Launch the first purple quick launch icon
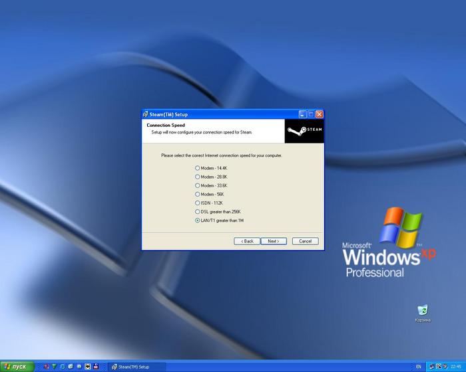The width and height of the screenshot is (466, 372). (x=46, y=367)
